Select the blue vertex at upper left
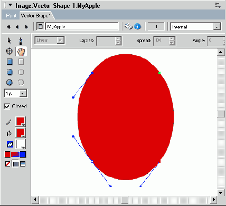Image resolution: width=226 pixels, height=206 pixels. [x=92, y=73]
